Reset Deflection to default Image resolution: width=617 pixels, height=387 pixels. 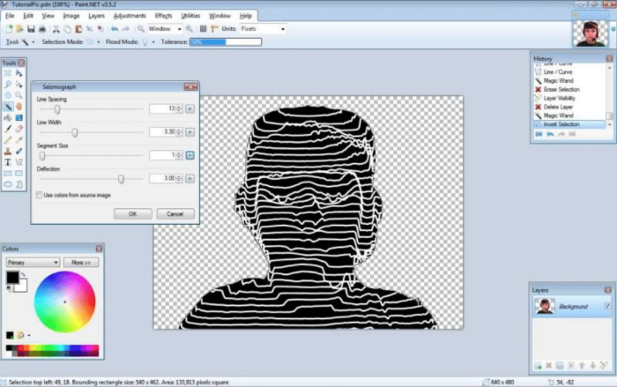tap(190, 179)
